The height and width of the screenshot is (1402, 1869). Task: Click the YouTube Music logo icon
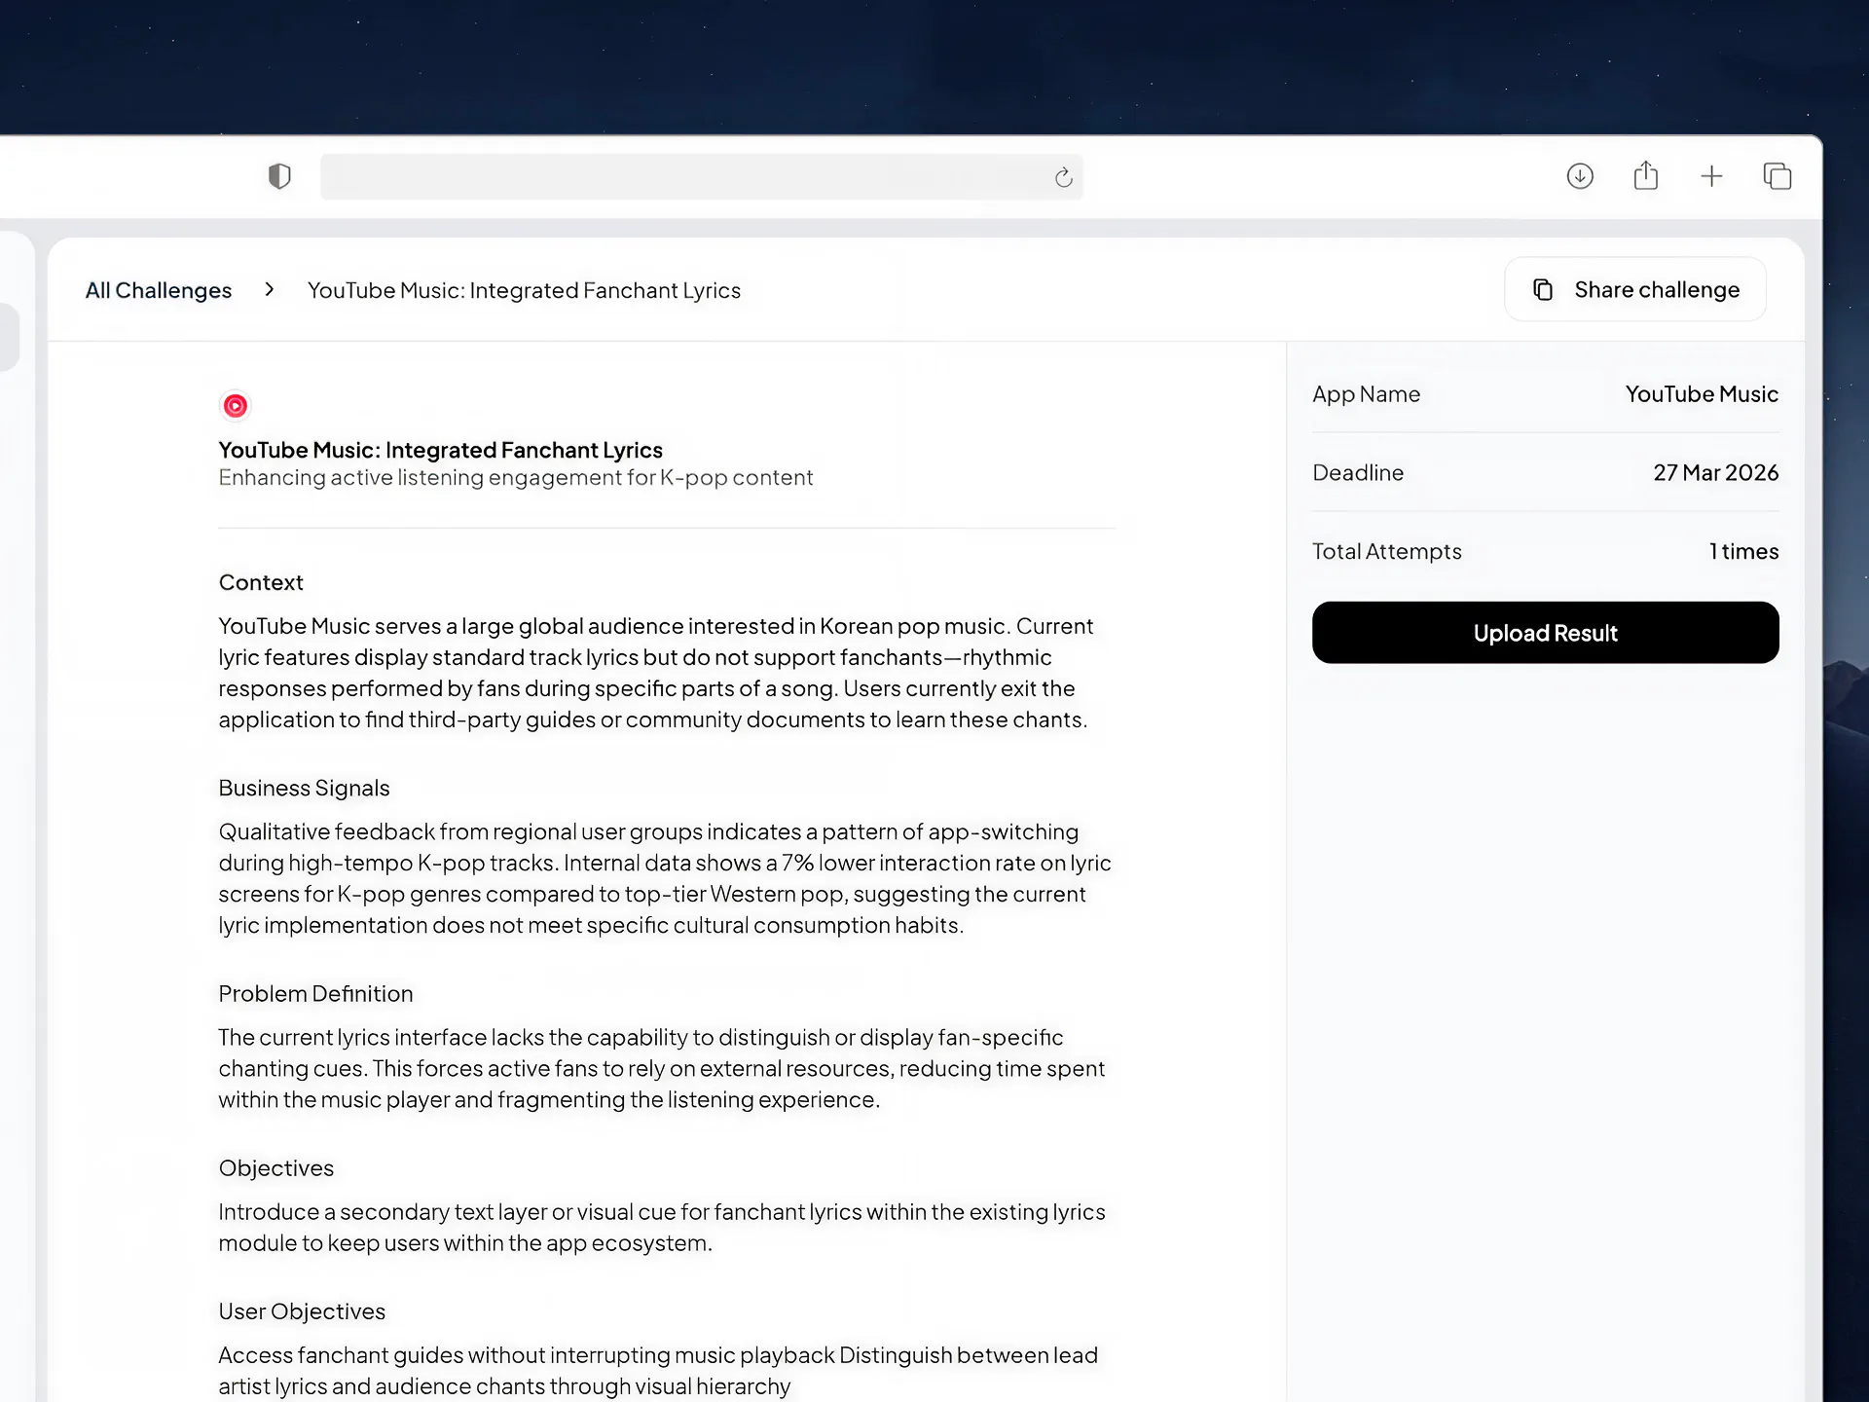[236, 406]
